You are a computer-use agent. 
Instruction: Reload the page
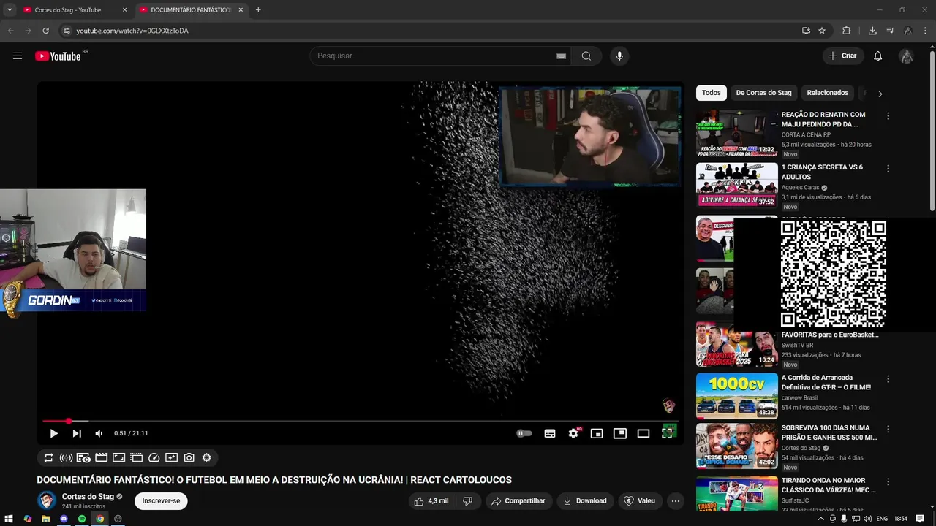click(45, 31)
